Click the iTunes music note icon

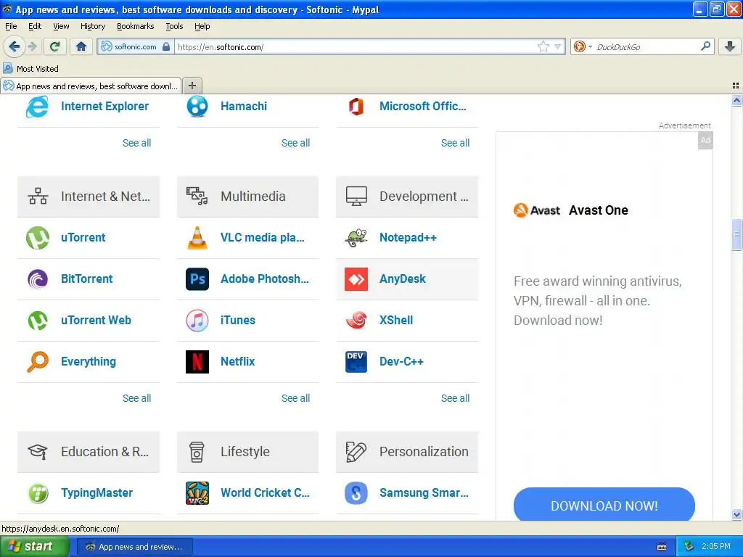(197, 320)
